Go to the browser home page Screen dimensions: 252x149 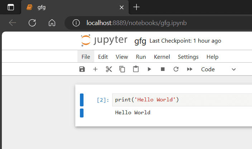pos(52,23)
